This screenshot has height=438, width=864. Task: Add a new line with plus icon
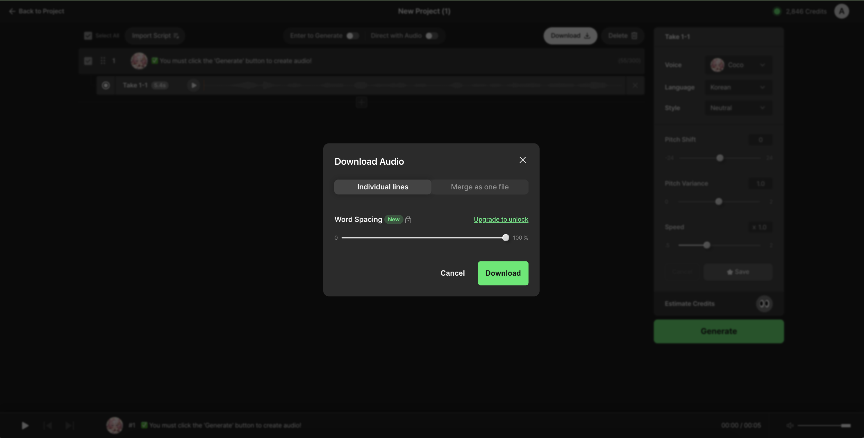[362, 102]
